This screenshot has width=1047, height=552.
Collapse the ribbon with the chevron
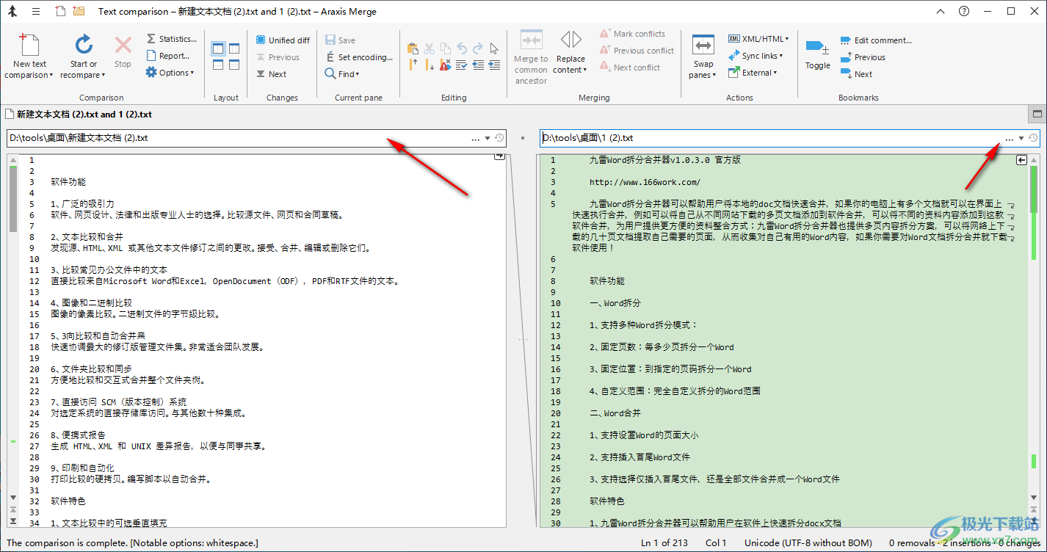click(x=942, y=11)
